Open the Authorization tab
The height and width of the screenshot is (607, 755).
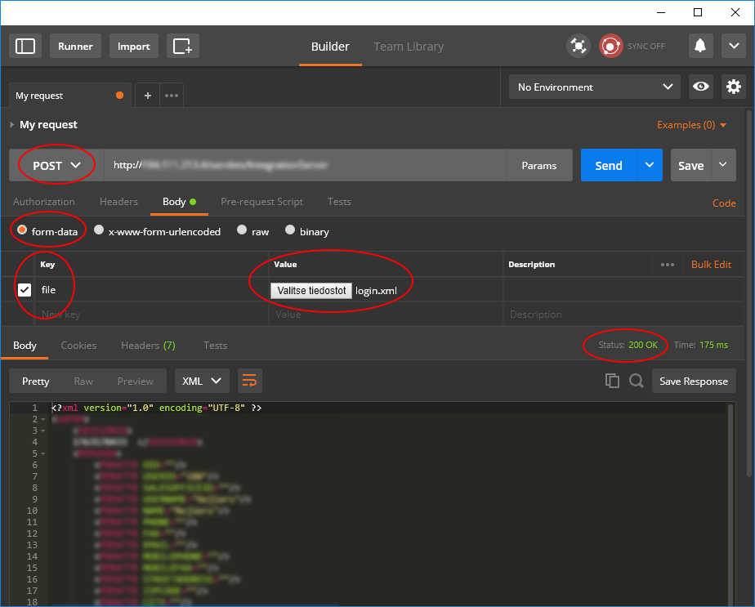click(x=44, y=202)
